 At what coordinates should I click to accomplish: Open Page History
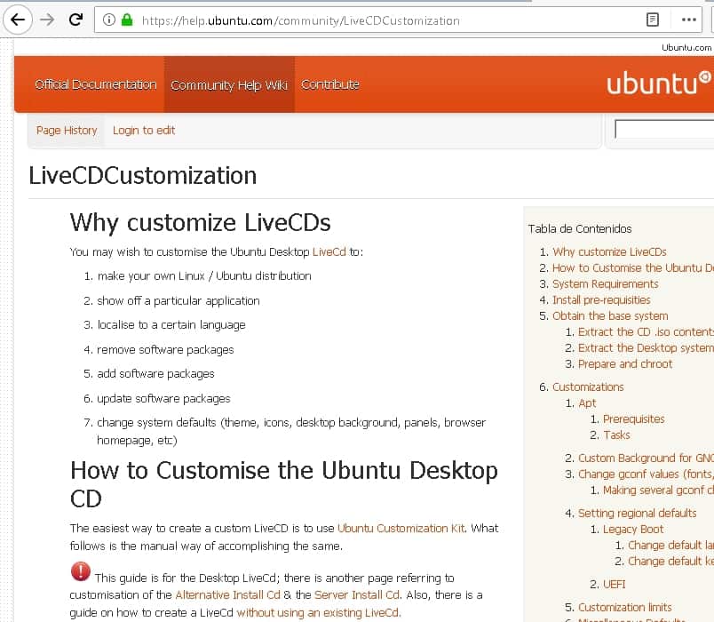pyautogui.click(x=67, y=131)
